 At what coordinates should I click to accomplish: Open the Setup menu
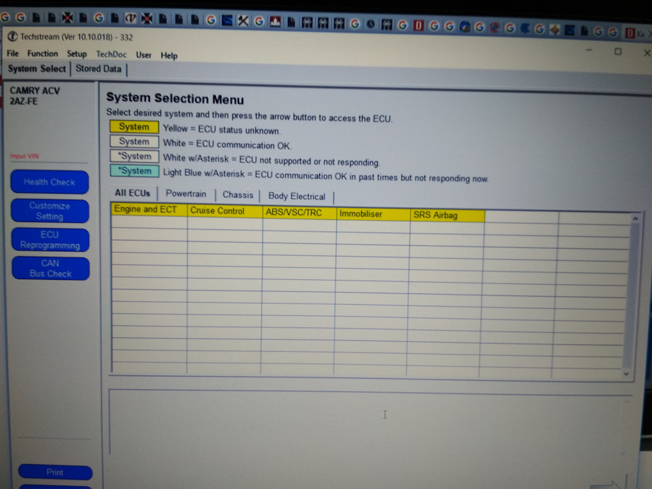pos(77,54)
